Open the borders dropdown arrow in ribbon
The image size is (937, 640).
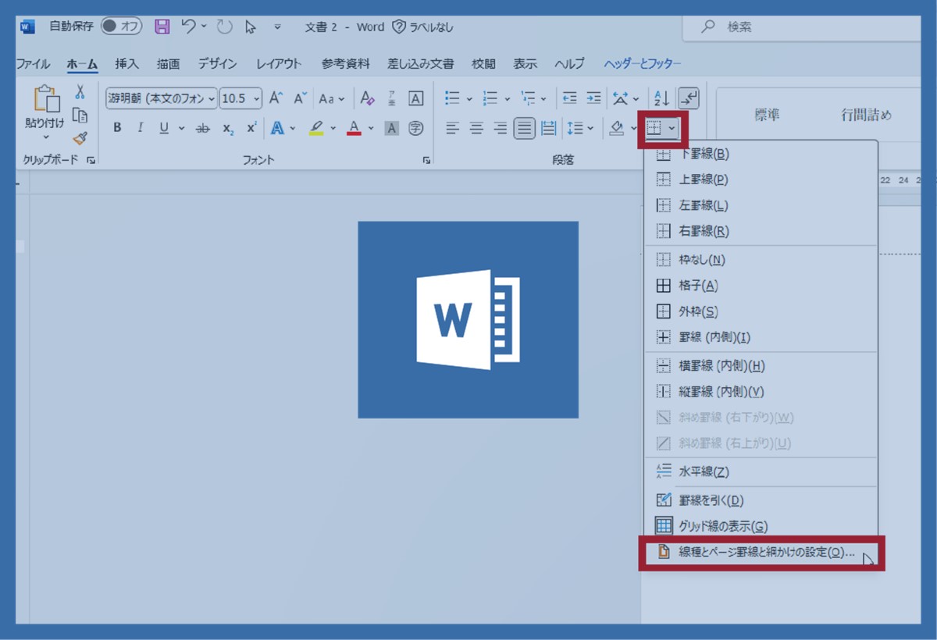coord(672,127)
